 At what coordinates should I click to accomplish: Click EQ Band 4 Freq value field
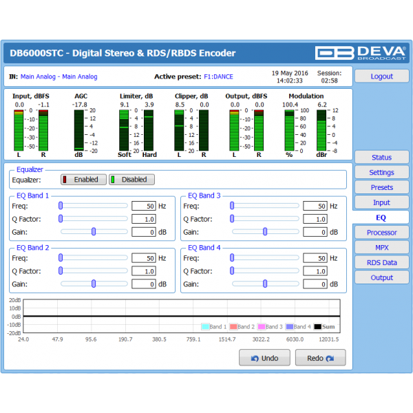[x=315, y=258]
